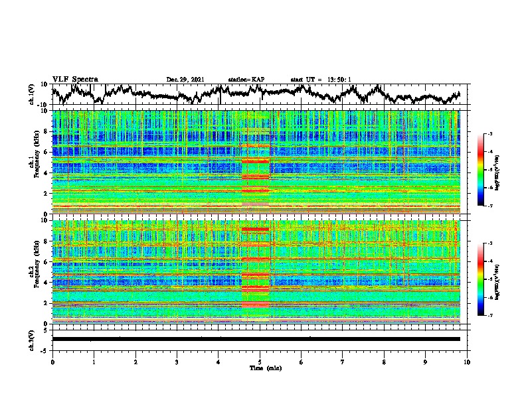Click the ch.2 spectrogram plot
The image size is (526, 406).
point(256,272)
